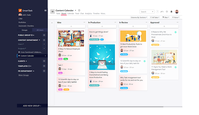Screen dimensions: 199x115
Task: Open the Content Calender info icon
Action: tap(79, 10)
